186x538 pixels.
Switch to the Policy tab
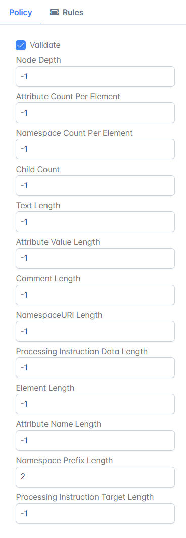(x=21, y=13)
